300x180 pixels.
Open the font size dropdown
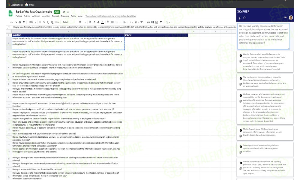coord(83,22)
